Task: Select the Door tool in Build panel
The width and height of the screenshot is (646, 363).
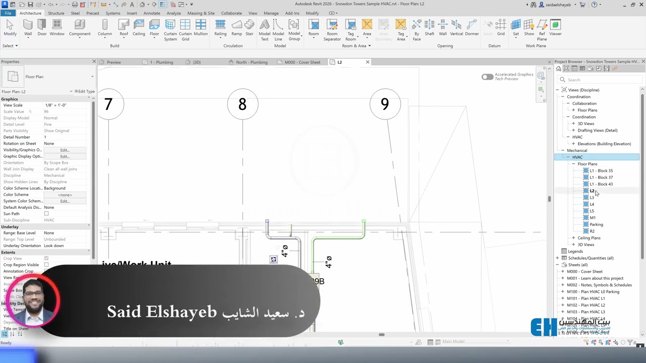Action: coord(42,28)
